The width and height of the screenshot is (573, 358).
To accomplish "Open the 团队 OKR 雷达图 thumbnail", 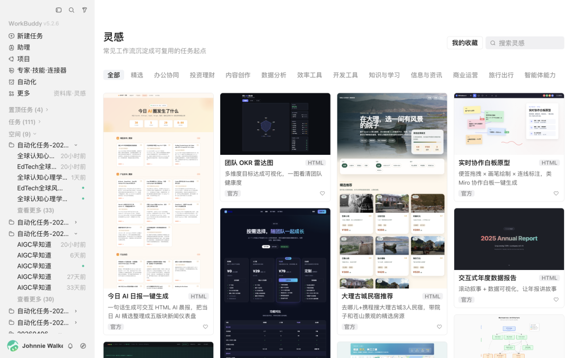I will click(x=275, y=124).
